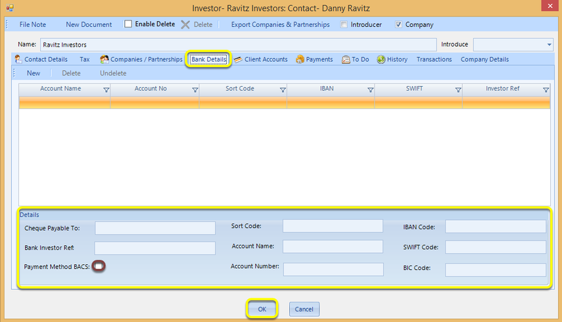The image size is (562, 322).
Task: Open the Companies / Partnerships tab
Action: point(141,59)
